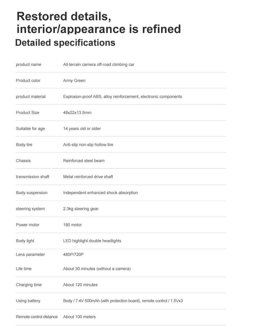The image size is (258, 336).
Task: Select the 'transmission shaft' label
Action: pos(33,177)
